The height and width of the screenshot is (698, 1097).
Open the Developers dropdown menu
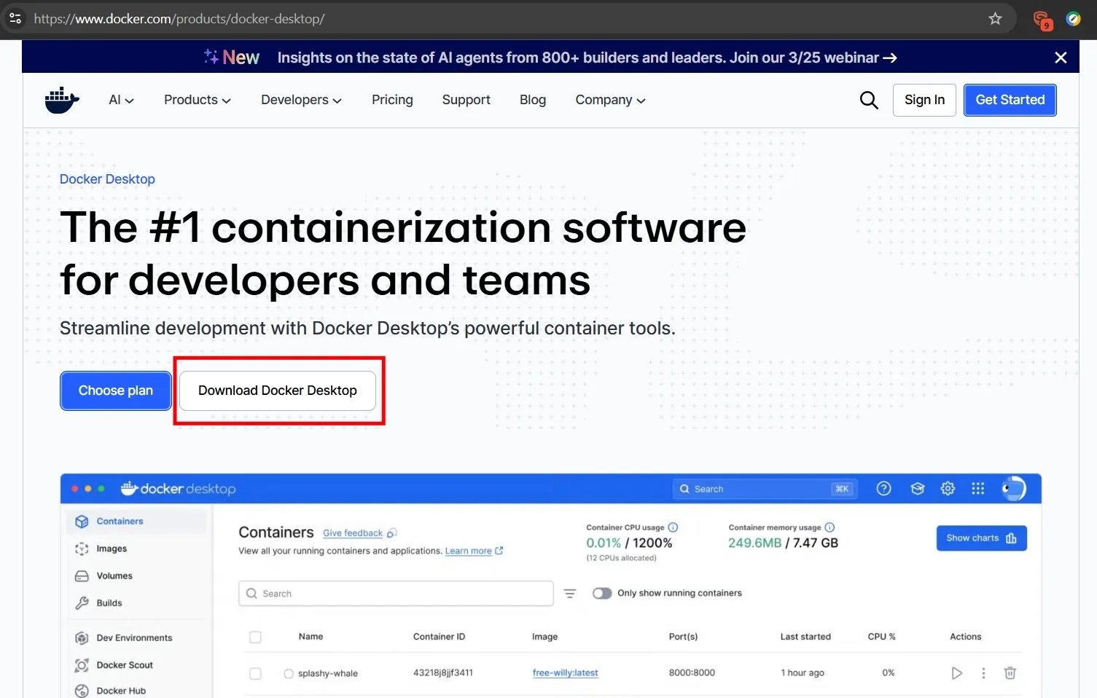pos(300,100)
